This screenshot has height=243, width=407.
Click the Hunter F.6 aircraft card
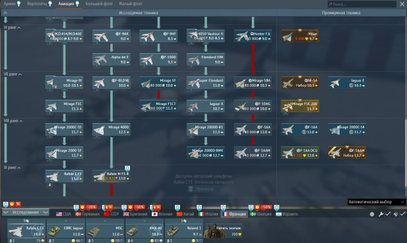[253, 36]
